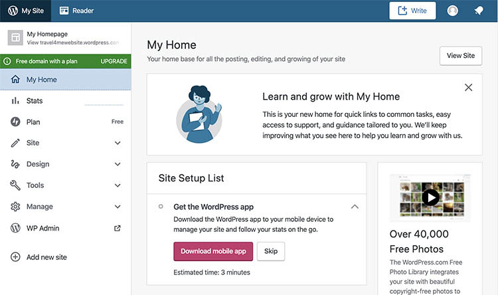498x295 pixels.
Task: Switch to the Reader tab
Action: click(x=76, y=11)
